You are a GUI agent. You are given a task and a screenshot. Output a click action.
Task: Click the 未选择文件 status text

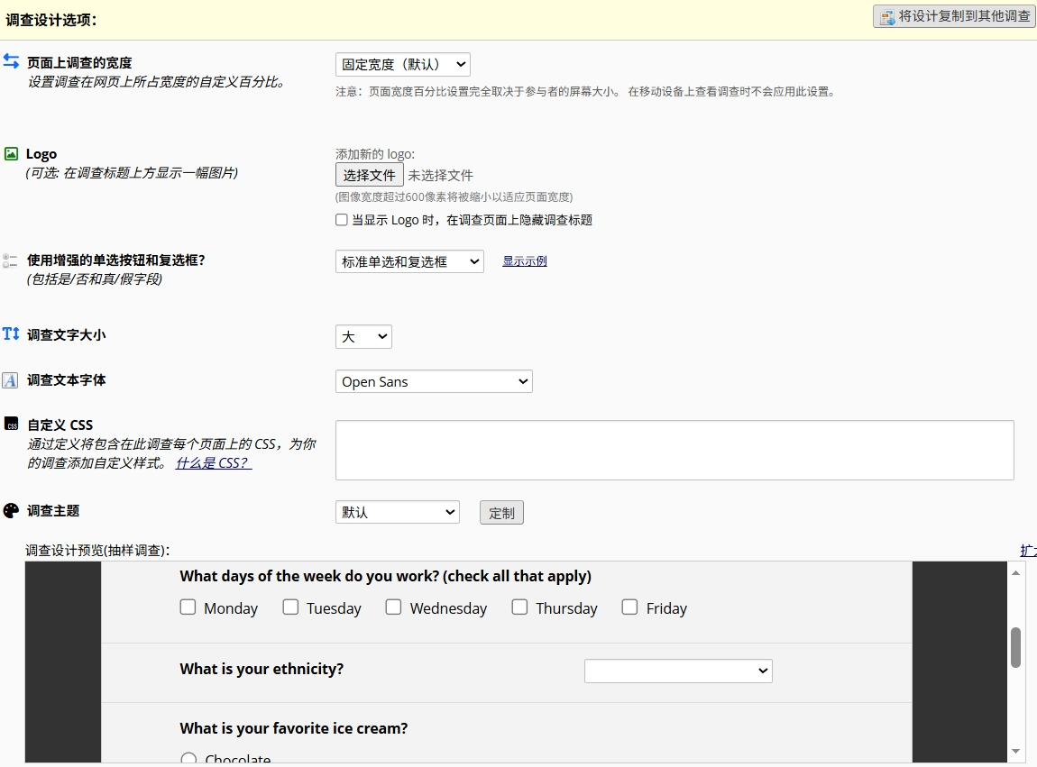point(440,175)
